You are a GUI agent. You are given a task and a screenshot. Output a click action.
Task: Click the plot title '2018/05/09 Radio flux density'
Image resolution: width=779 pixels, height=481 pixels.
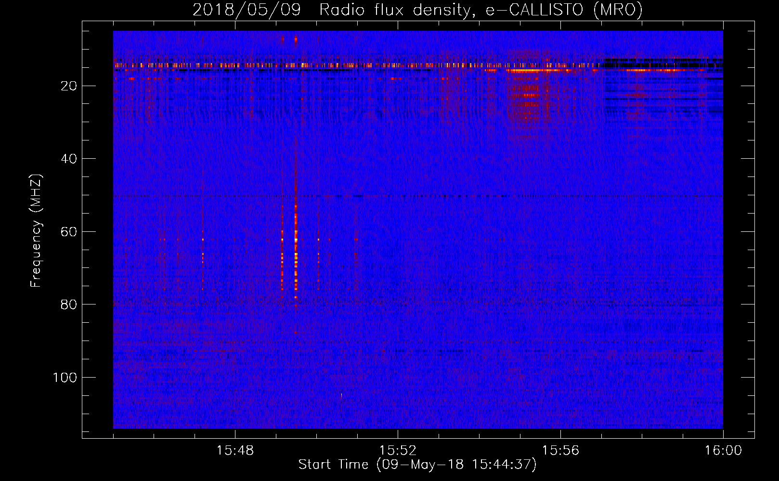point(417,10)
